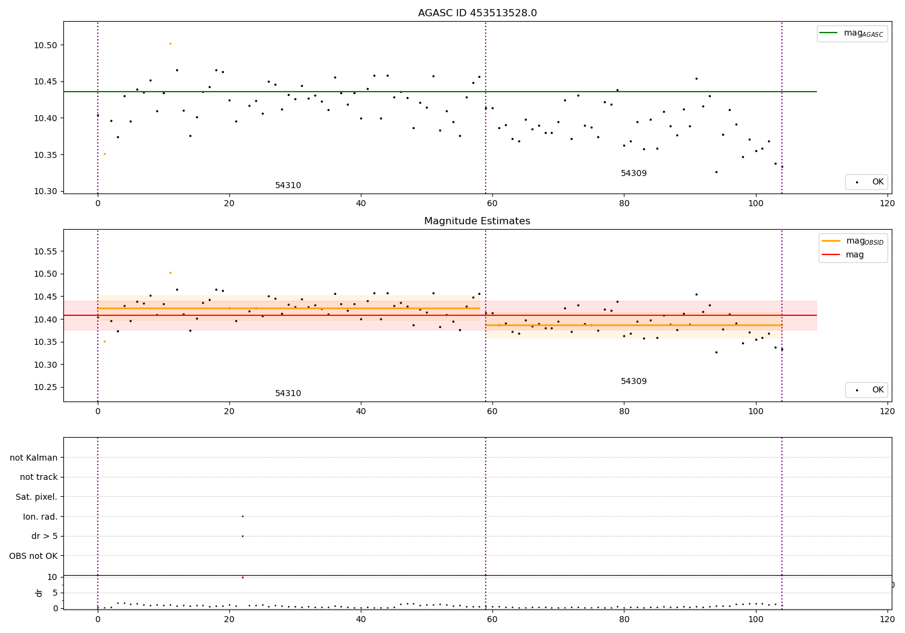Select the mag OBSID legend entry
Image resolution: width=905 pixels, height=633 pixels.
853,241
